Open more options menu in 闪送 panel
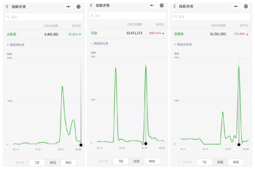255x169 pixels. click(x=152, y=6)
